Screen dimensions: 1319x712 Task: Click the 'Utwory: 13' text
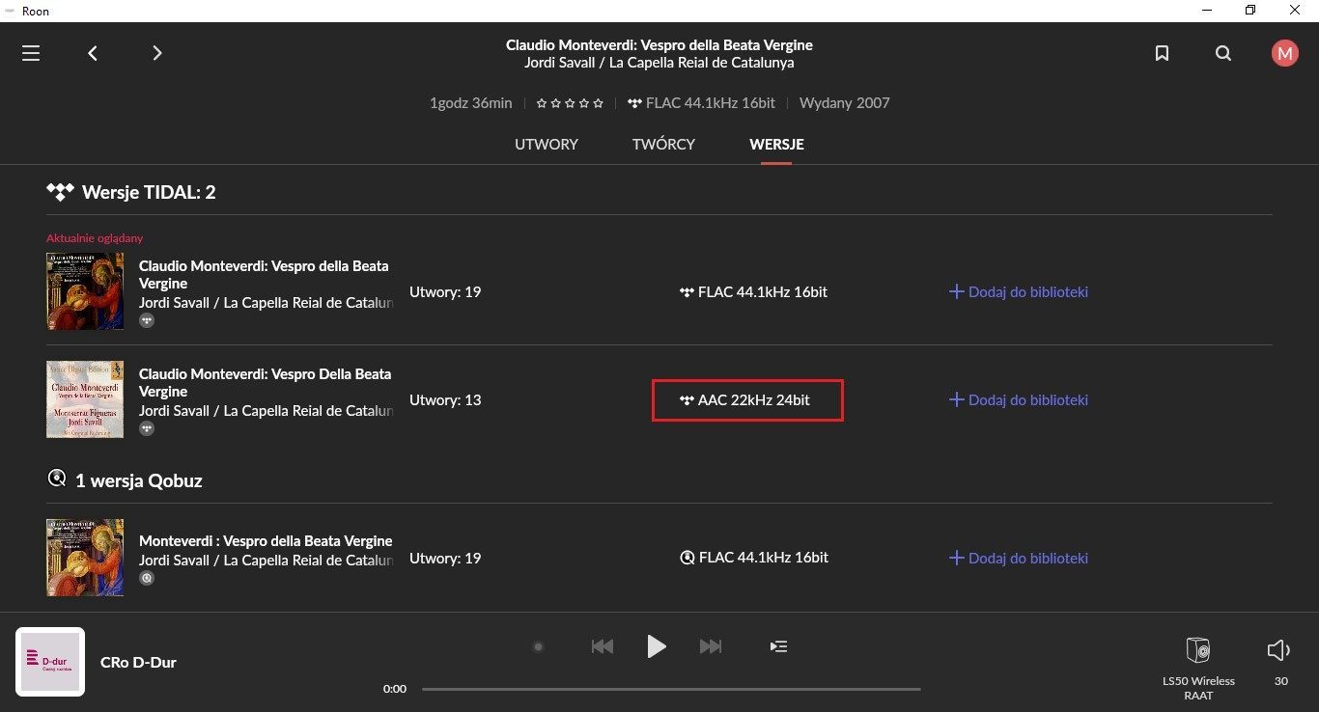445,399
